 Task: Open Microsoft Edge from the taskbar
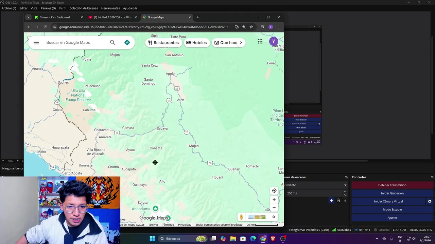pos(253,239)
